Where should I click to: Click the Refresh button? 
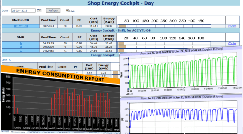[53, 11]
